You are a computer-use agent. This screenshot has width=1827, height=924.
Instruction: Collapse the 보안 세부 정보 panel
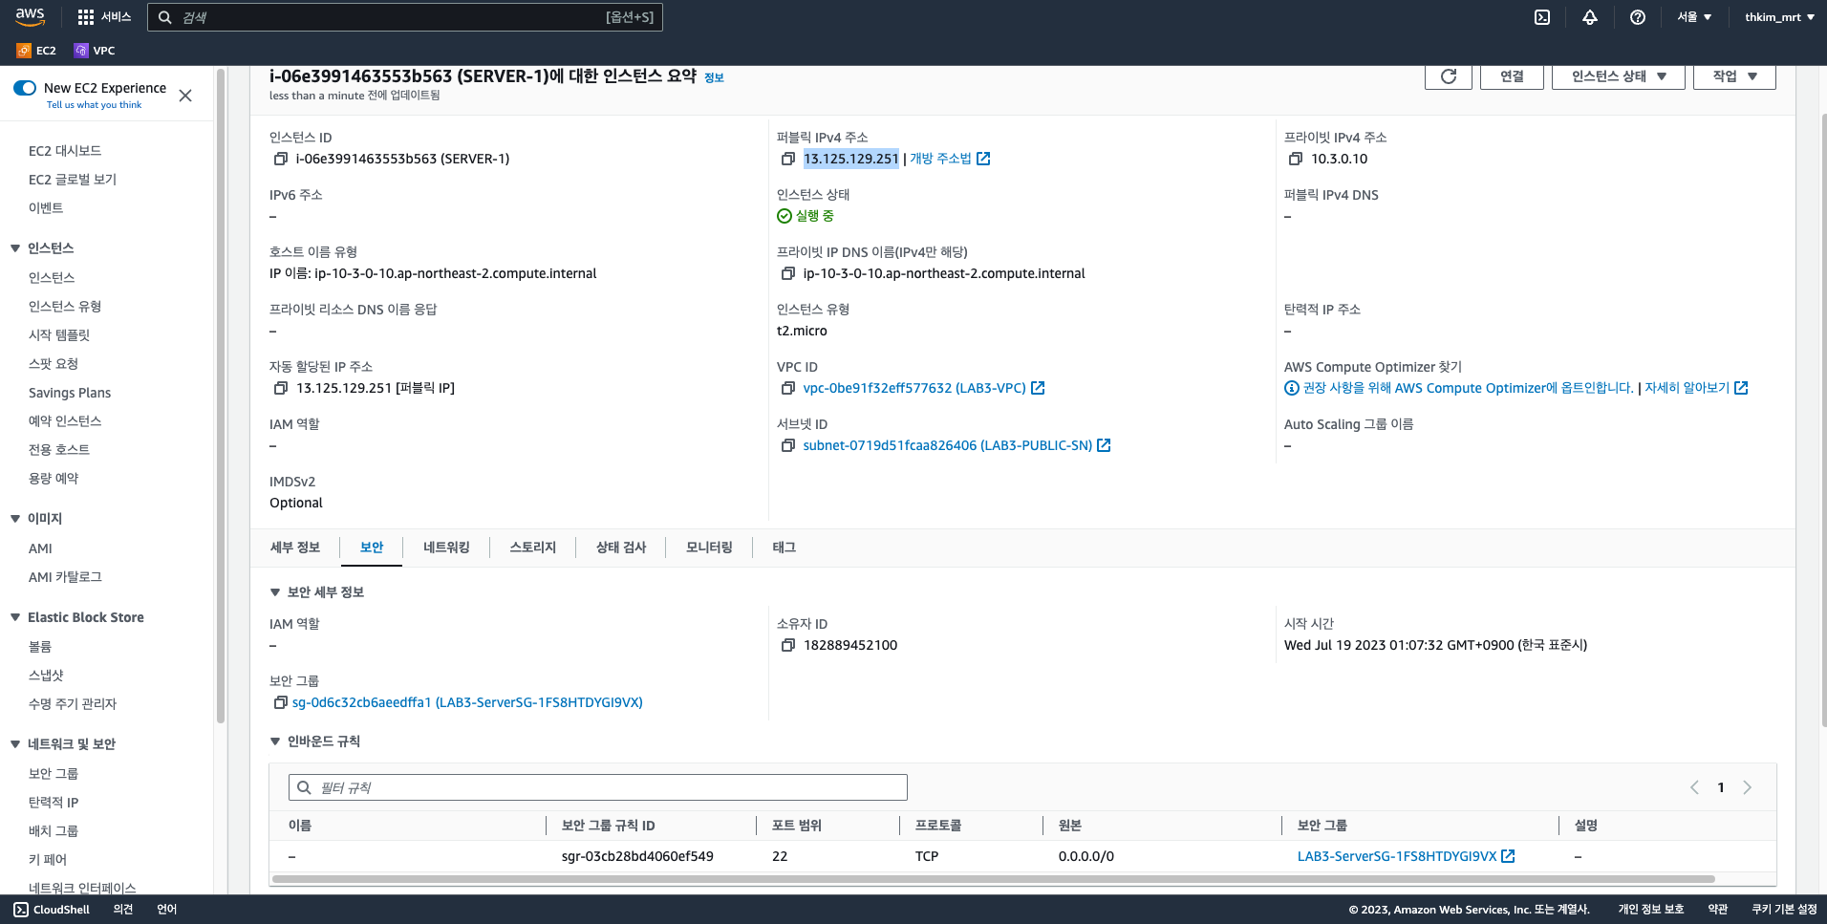(275, 592)
